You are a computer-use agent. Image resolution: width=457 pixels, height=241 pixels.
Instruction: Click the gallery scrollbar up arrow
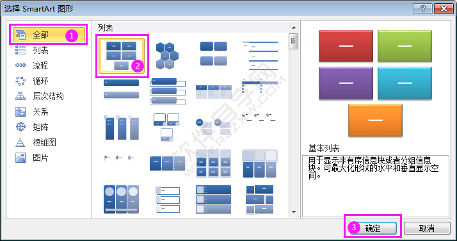point(294,28)
